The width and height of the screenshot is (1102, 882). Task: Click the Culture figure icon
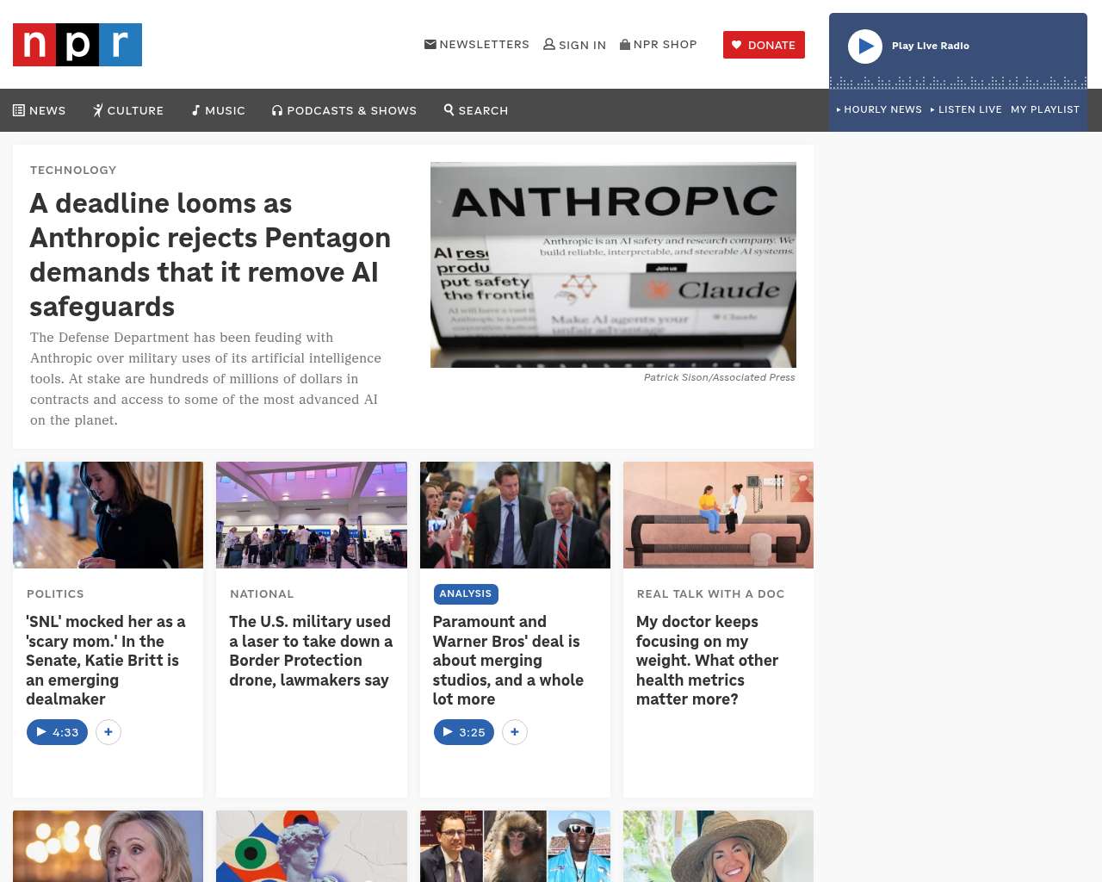[x=98, y=110]
